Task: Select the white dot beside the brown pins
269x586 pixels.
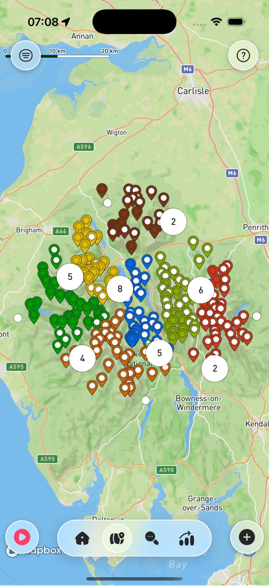Action: [107, 203]
